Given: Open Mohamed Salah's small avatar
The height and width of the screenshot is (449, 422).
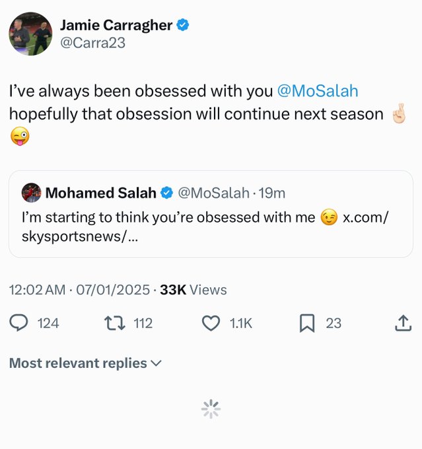Looking at the screenshot, I should pyautogui.click(x=31, y=193).
